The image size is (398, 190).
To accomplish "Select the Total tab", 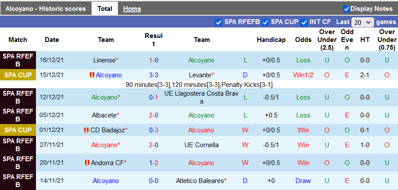I will coord(104,9).
